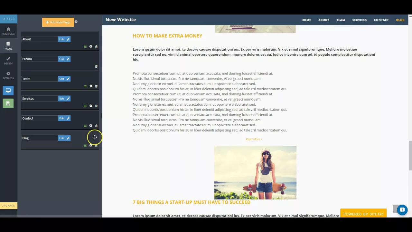Open design brush for Promo page
Image resolution: width=412 pixels, height=232 pixels.
pyautogui.click(x=68, y=59)
